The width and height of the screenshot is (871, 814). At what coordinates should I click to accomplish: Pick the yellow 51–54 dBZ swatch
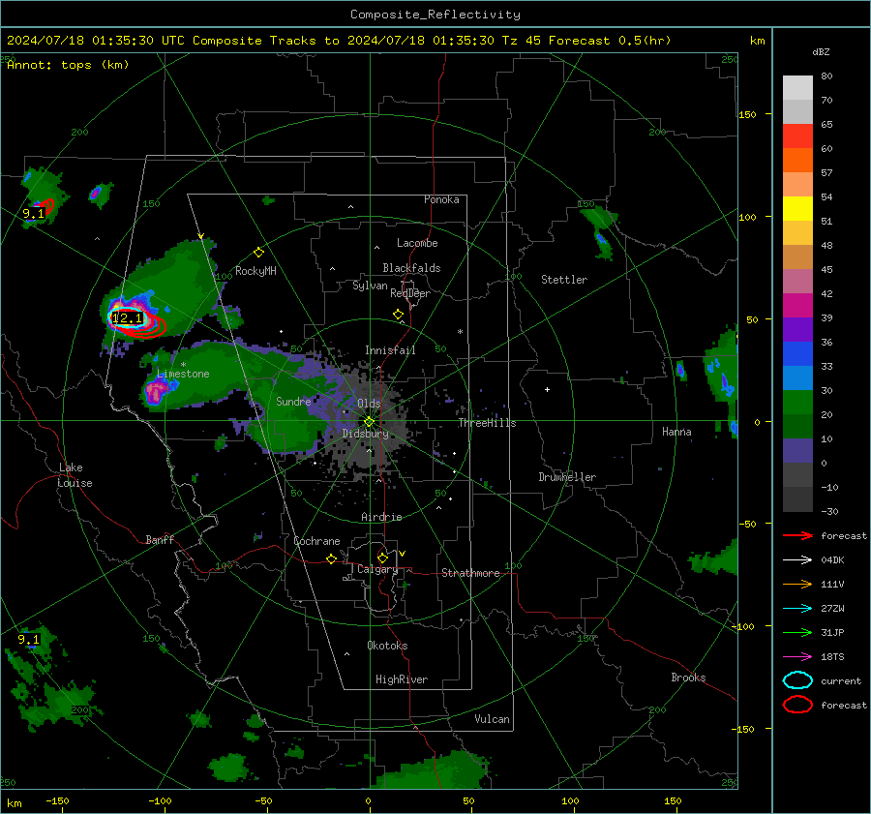(797, 209)
